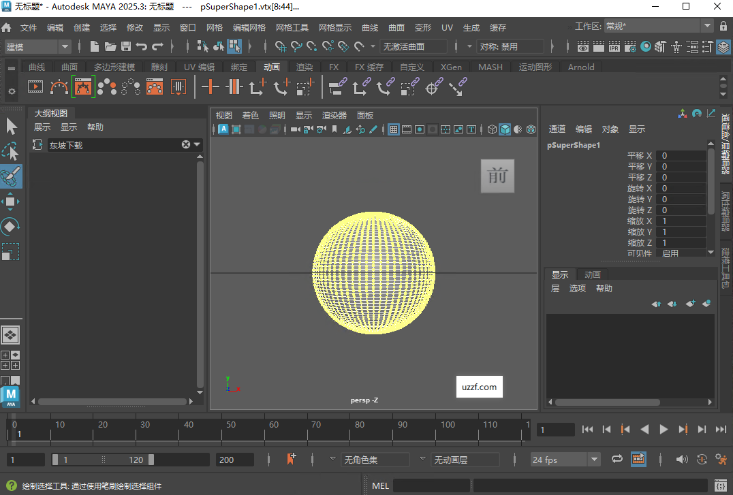733x495 pixels.
Task: Toggle the workspace lock padlock icon
Action: click(724, 27)
